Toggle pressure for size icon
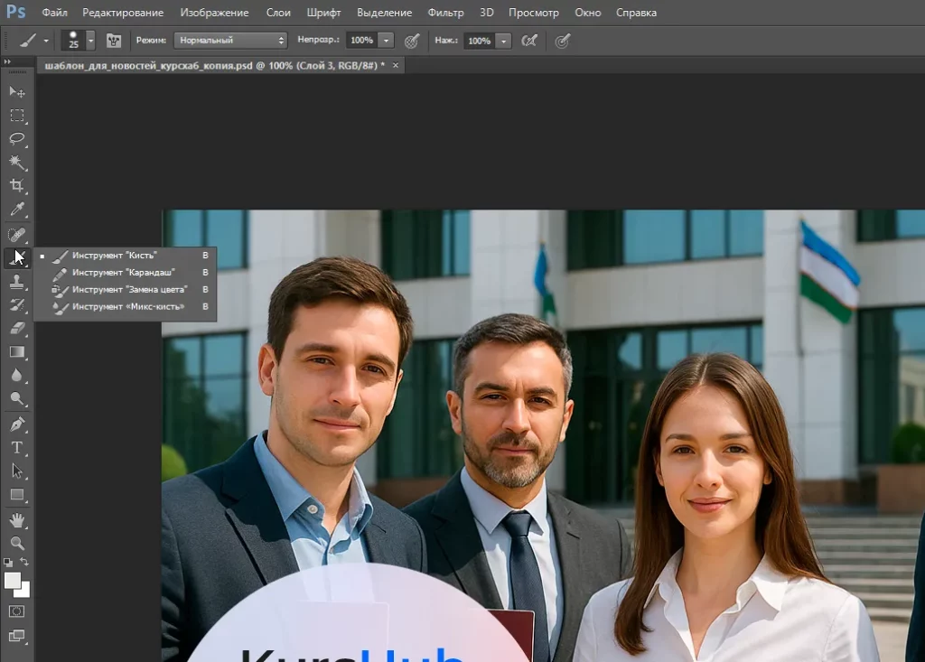The width and height of the screenshot is (925, 662). 562,41
